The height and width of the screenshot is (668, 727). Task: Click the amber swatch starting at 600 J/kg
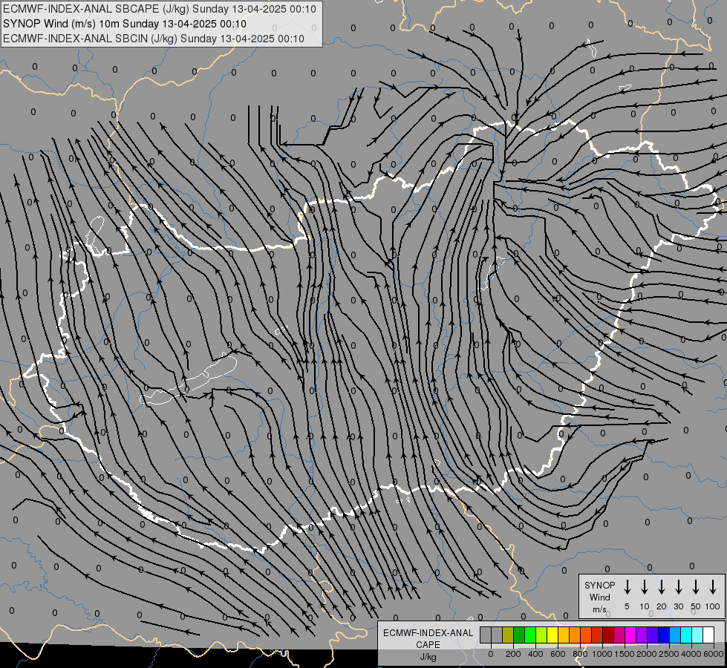[564, 635]
